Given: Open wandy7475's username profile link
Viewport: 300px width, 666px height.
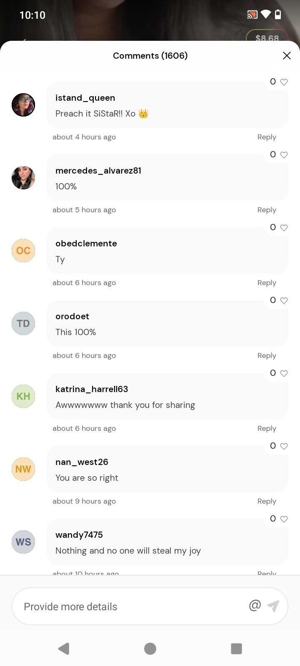Looking at the screenshot, I should point(79,535).
